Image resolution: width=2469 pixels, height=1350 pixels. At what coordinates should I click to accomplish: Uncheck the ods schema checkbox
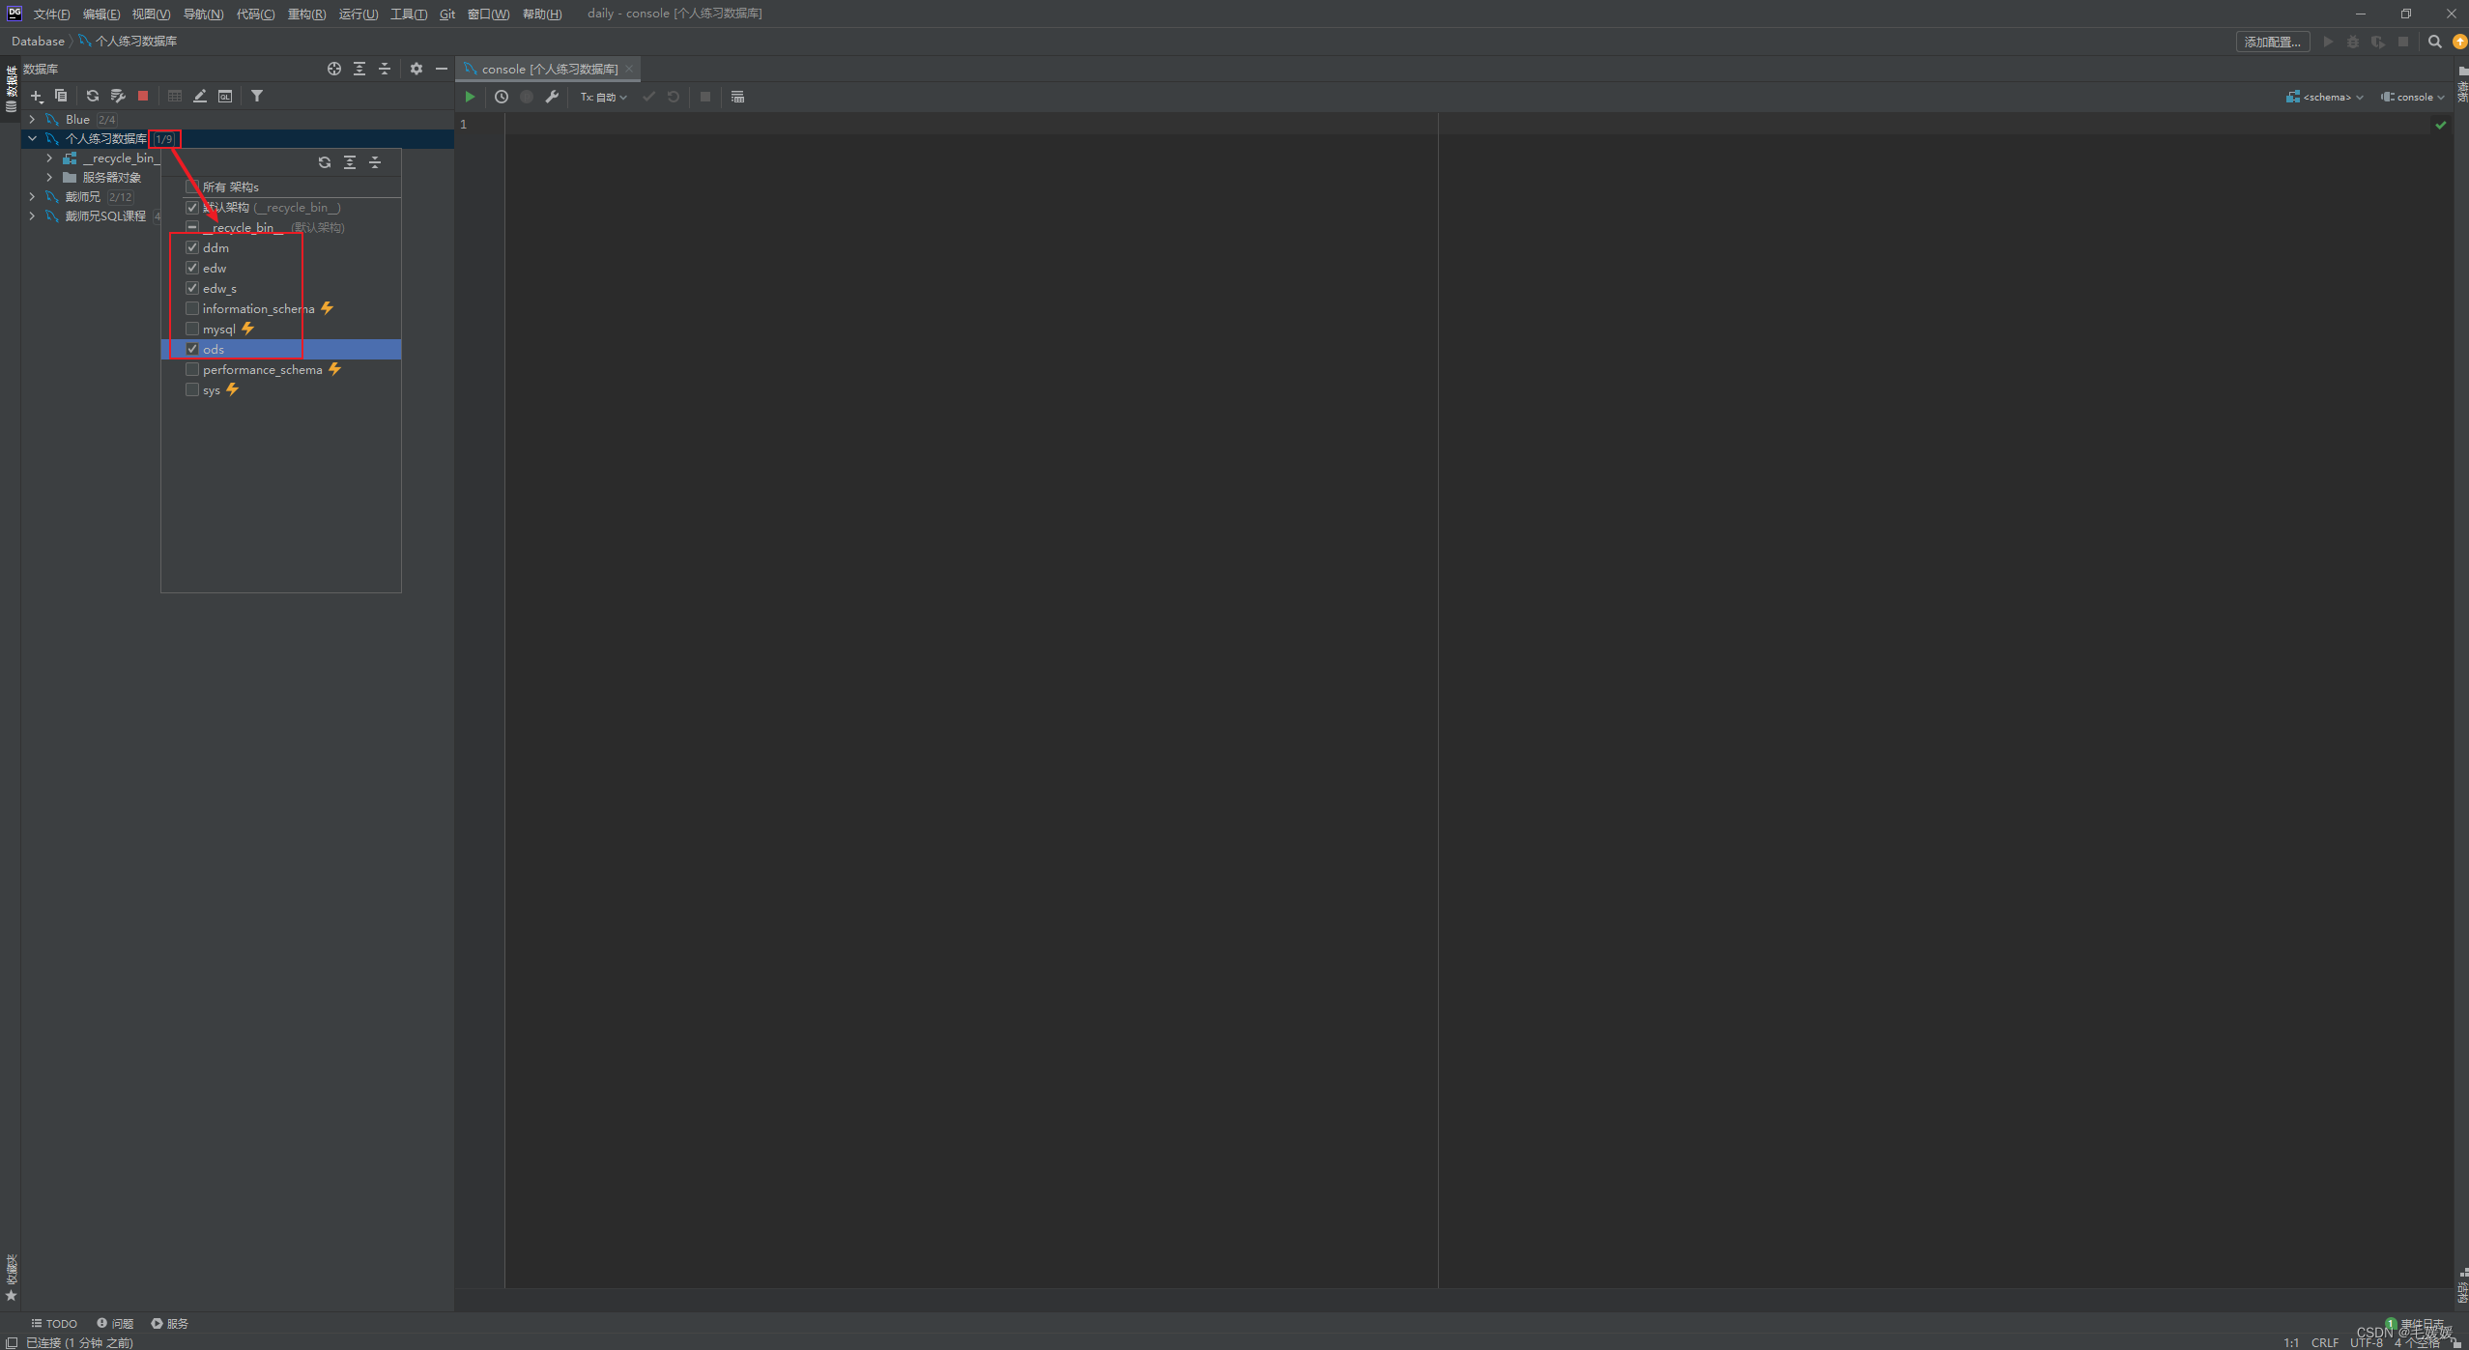[x=192, y=349]
